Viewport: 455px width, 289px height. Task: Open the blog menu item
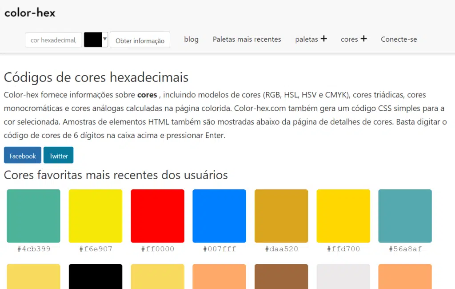191,39
